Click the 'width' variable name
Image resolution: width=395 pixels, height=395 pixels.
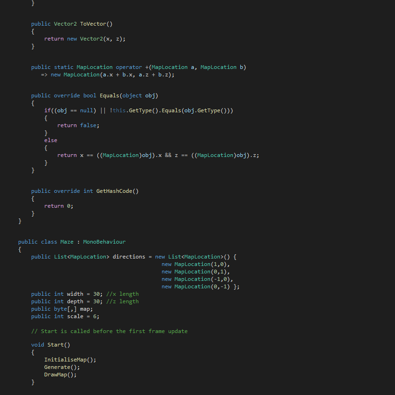75,294
